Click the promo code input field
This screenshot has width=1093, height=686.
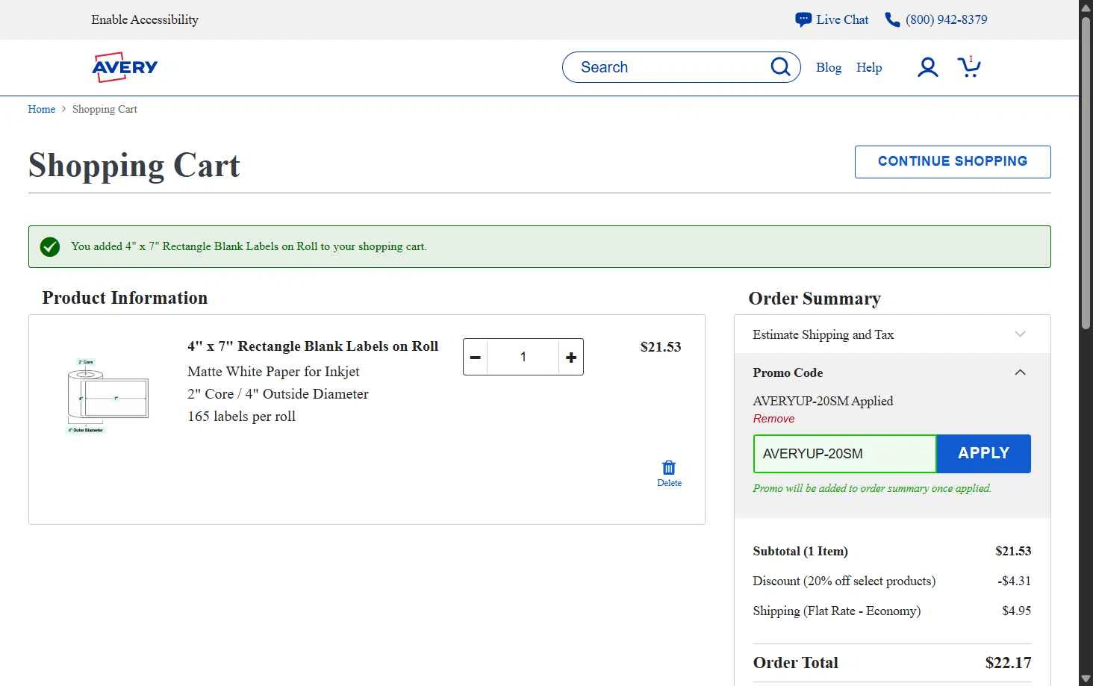coord(844,454)
